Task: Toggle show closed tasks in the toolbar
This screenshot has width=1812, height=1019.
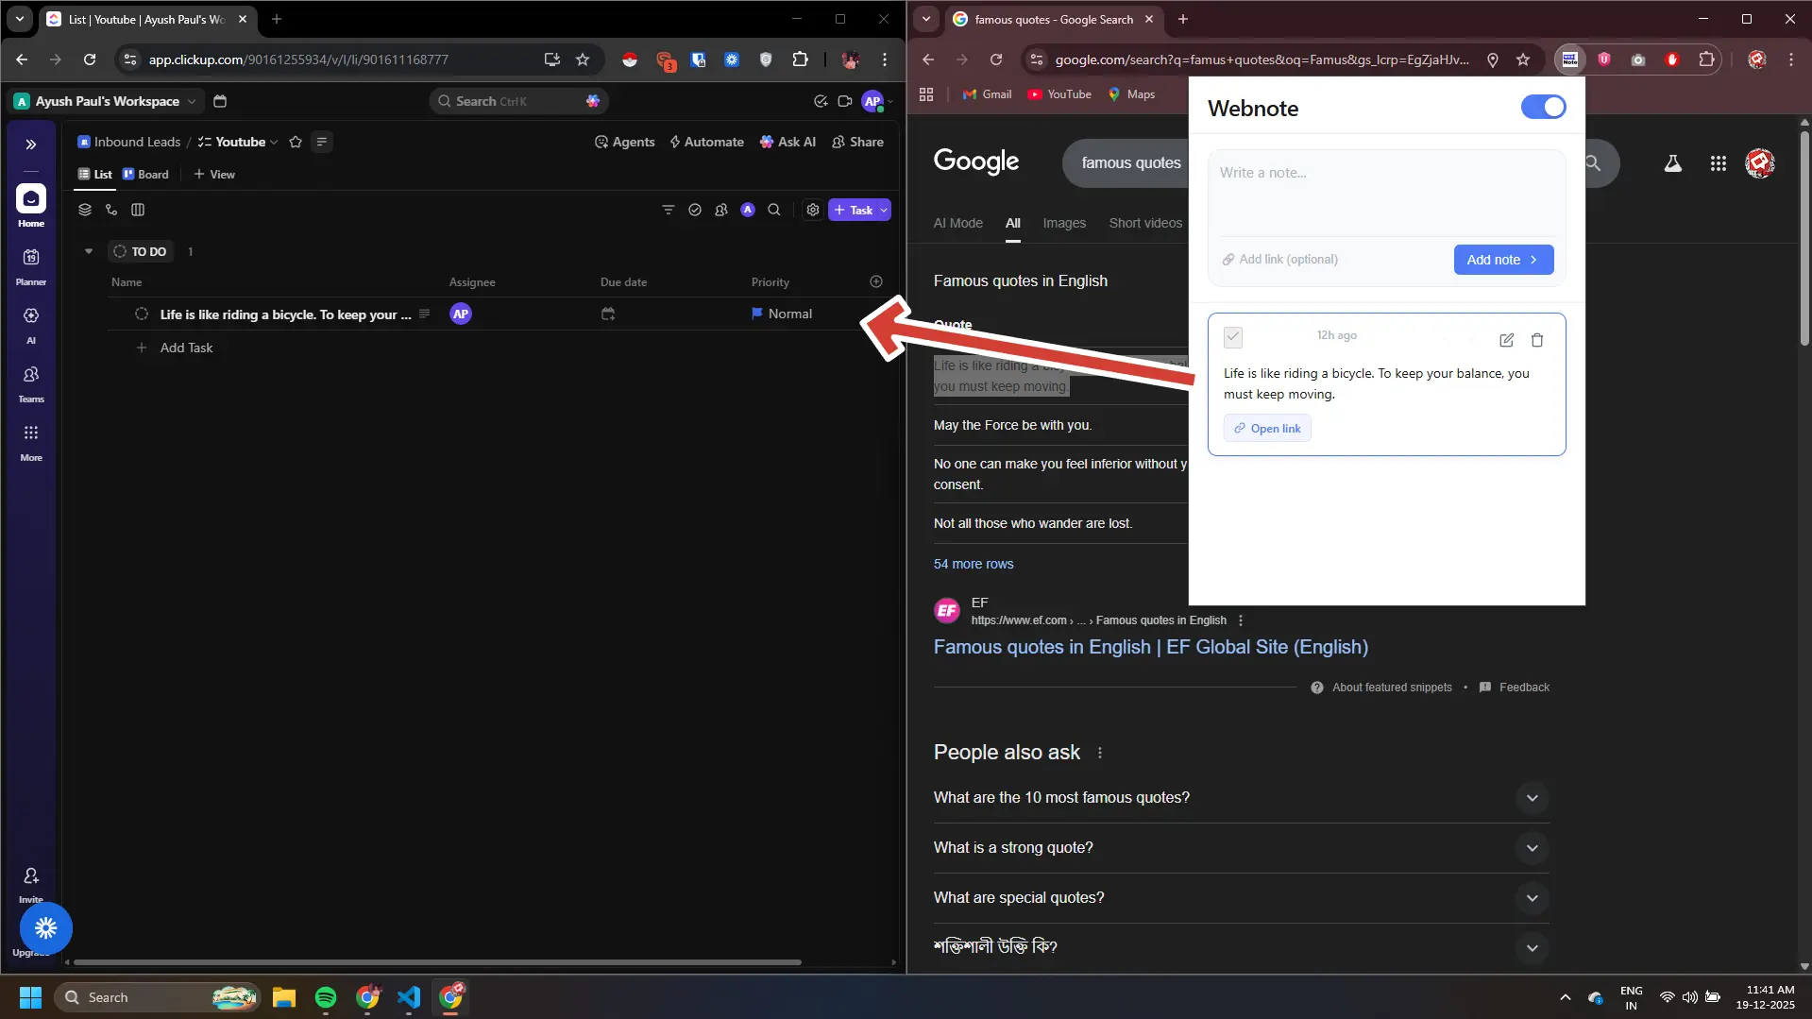Action: [x=695, y=210]
